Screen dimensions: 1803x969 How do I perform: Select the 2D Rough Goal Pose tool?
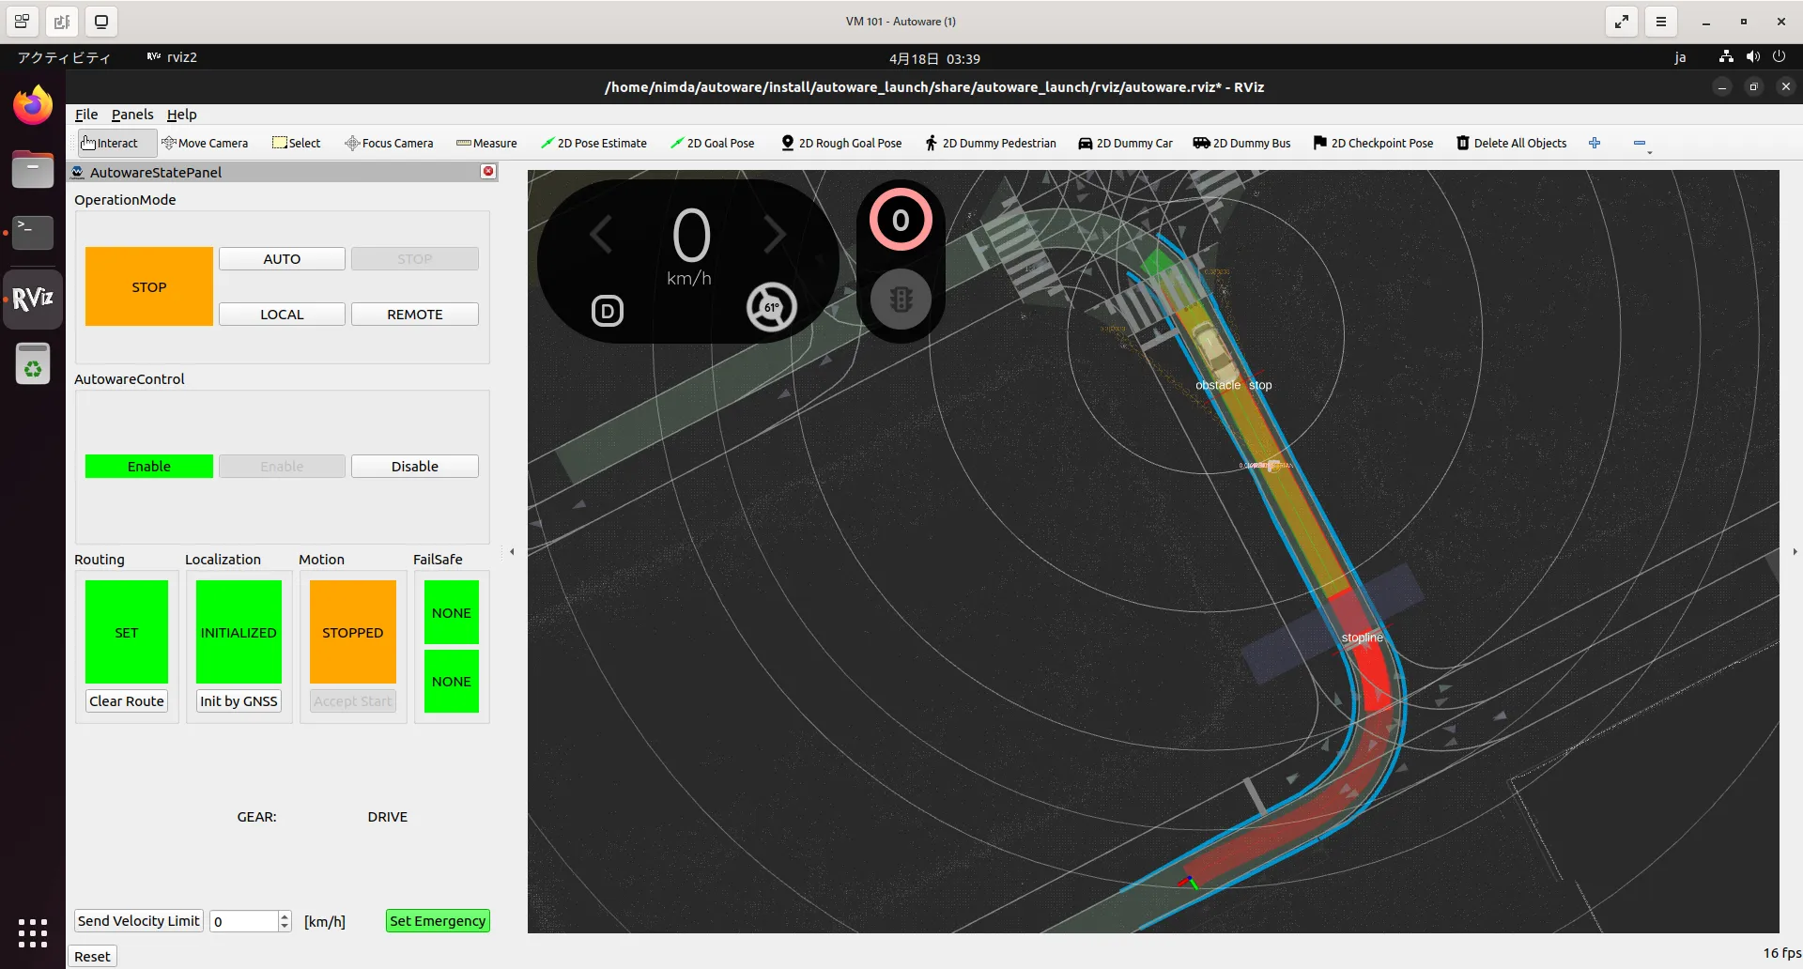841,143
